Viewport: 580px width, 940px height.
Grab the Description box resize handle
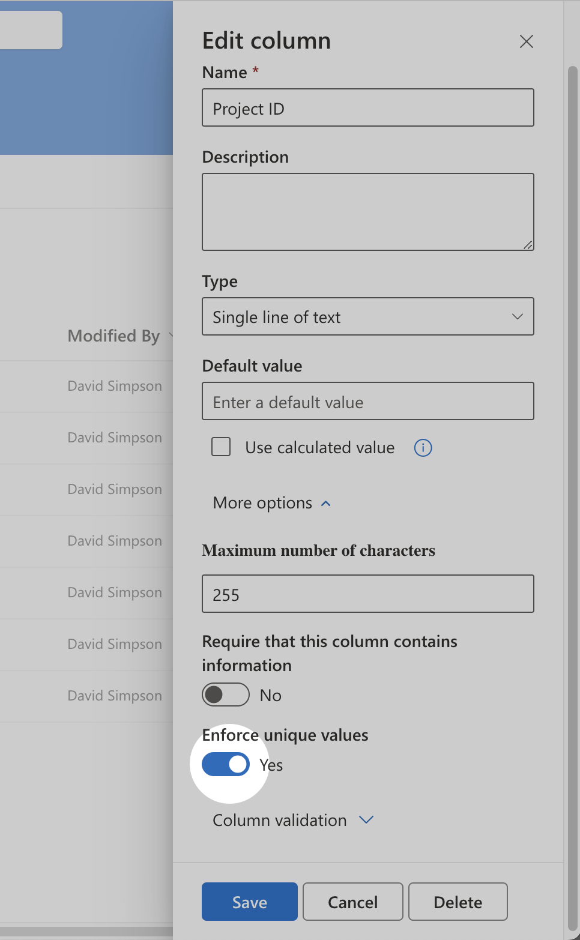coord(528,244)
